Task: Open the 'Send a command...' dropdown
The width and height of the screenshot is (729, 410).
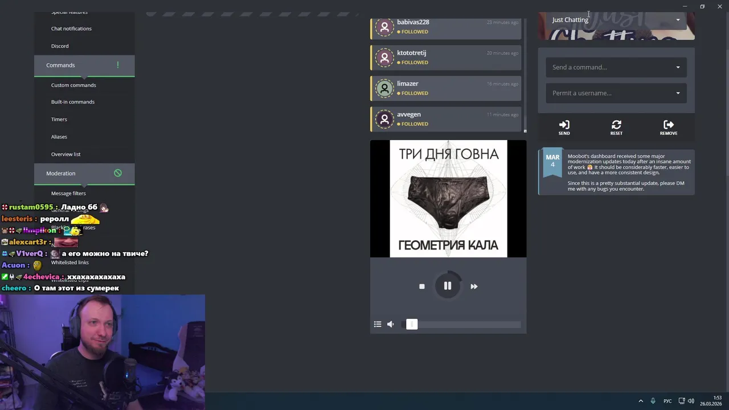Action: 616,67
